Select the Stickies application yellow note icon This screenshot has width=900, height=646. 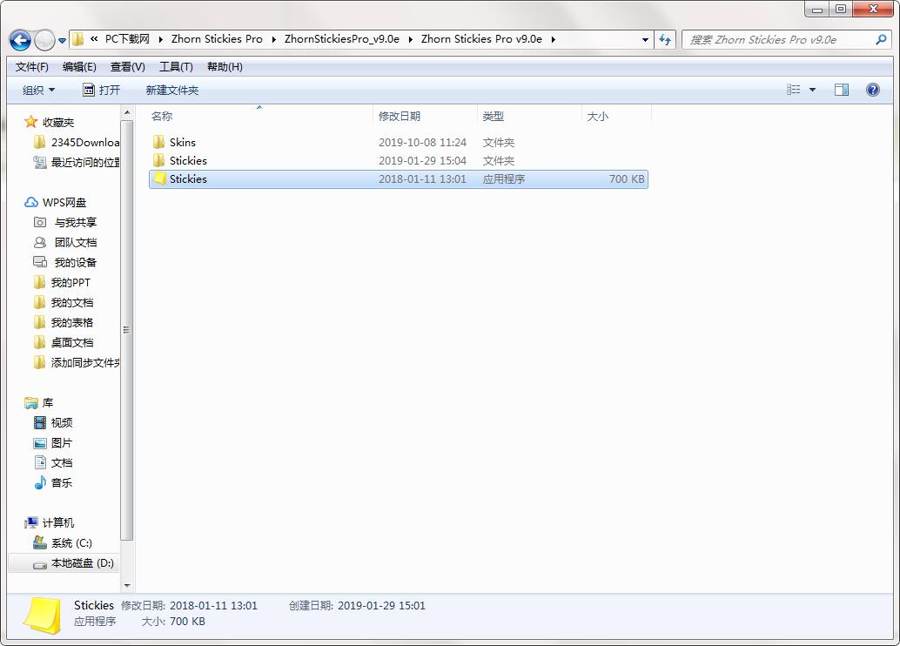pos(159,178)
